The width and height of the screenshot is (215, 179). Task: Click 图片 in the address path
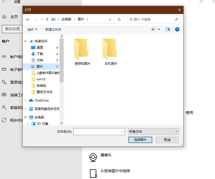point(81,19)
